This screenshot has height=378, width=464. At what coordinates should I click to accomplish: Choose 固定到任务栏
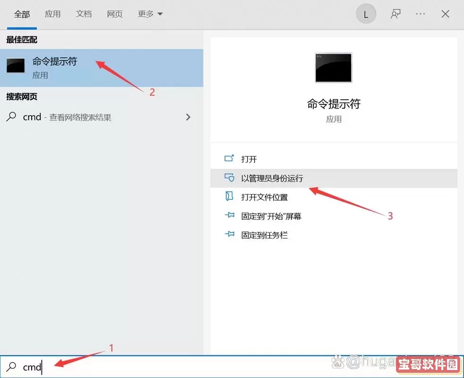[x=334, y=235]
